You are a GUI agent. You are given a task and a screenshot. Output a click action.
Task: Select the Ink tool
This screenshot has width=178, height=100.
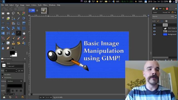click(x=3, y=43)
